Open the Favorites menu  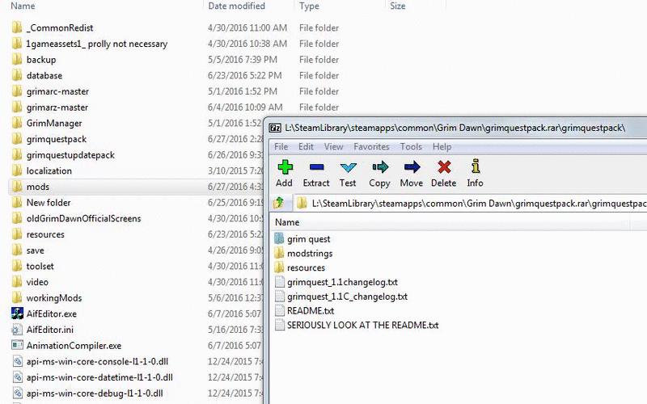[x=371, y=147]
